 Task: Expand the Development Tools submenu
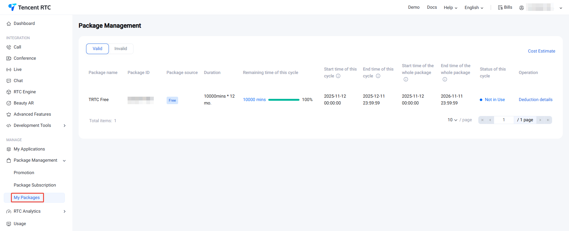65,126
